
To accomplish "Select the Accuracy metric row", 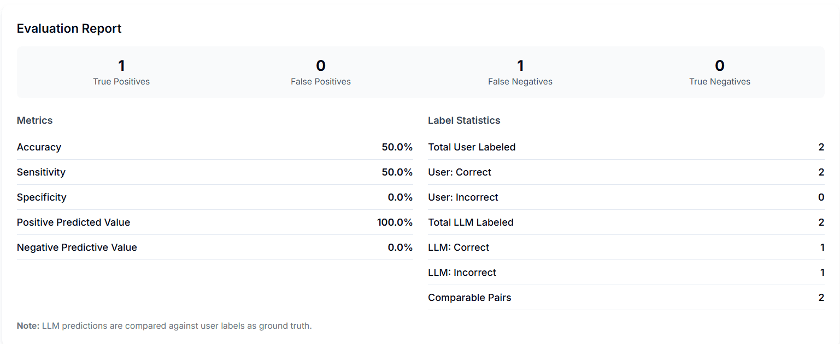I will 214,147.
